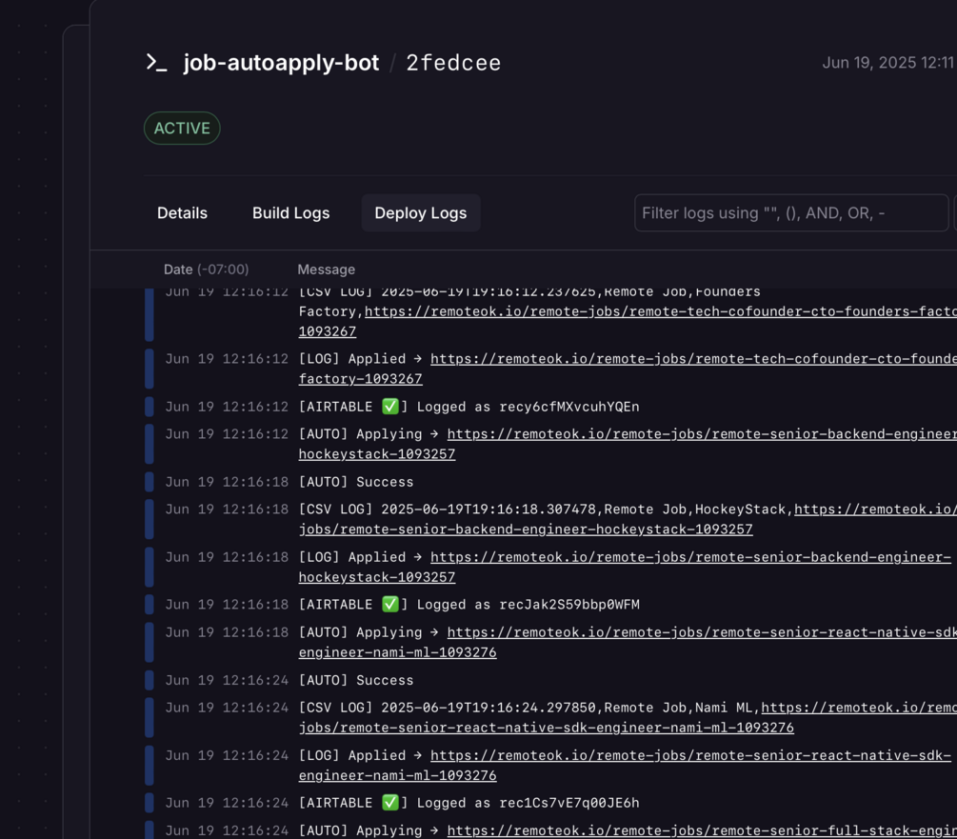The width and height of the screenshot is (957, 839).
Task: Click blue severity bar of AUTO Success 12:16:18 row
Action: pyautogui.click(x=149, y=482)
